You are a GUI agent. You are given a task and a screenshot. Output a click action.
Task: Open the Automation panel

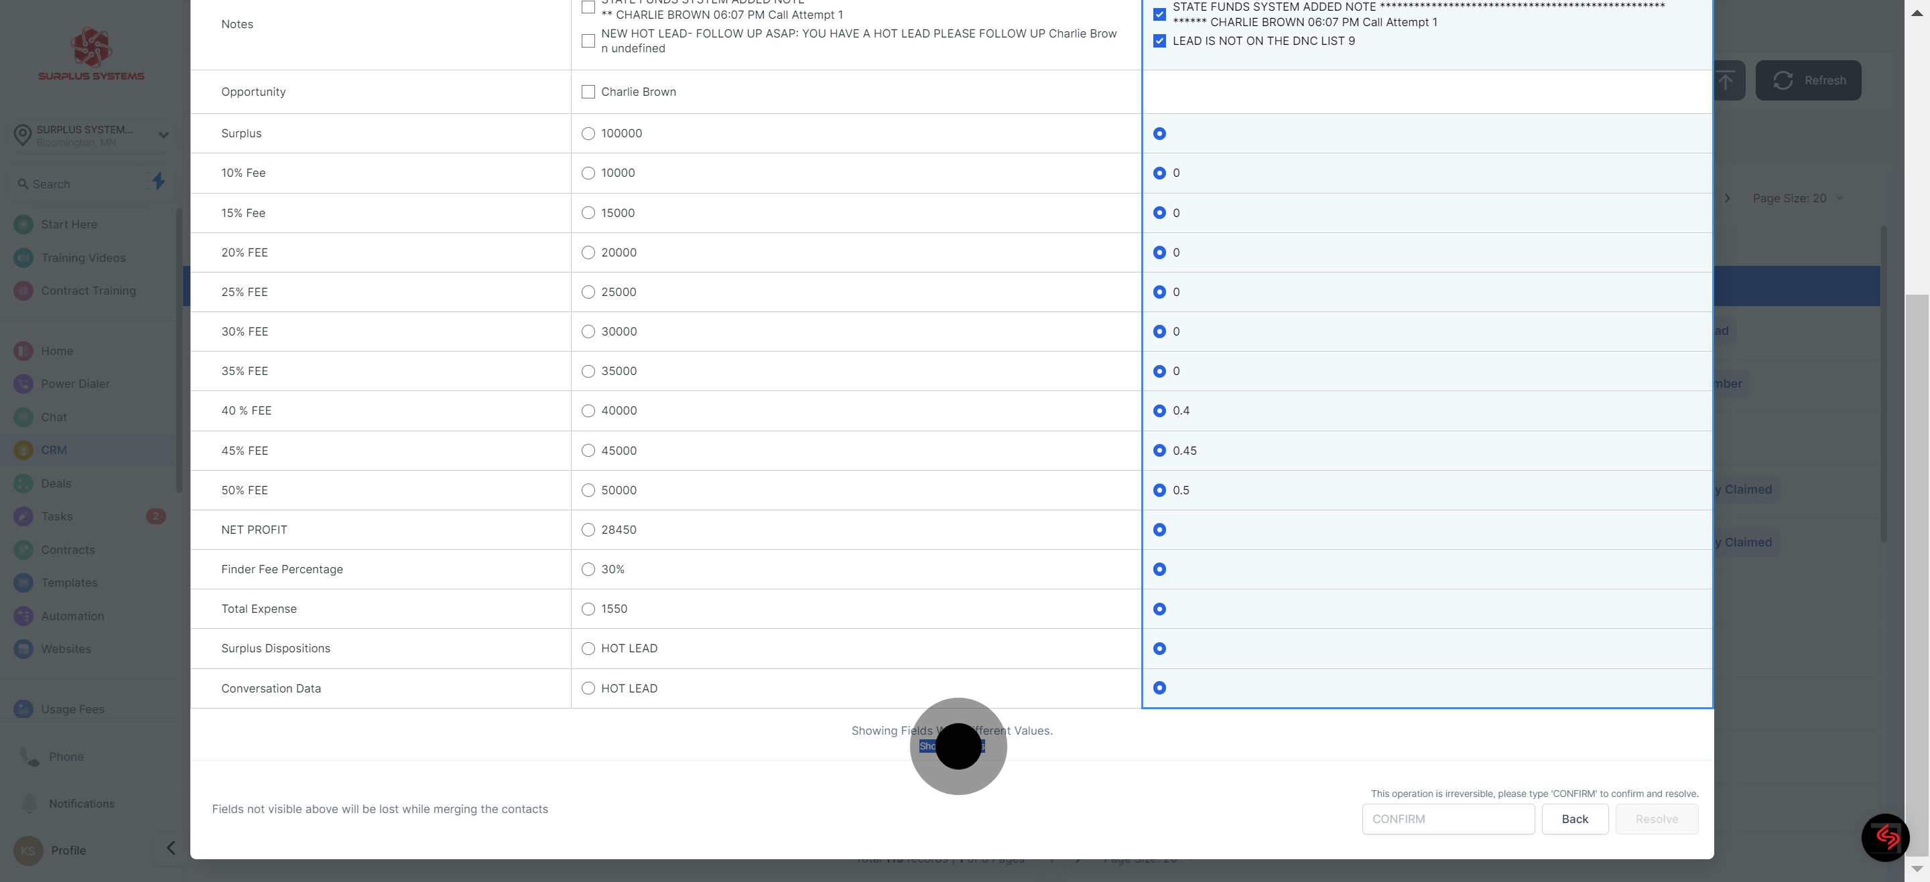[x=72, y=615]
